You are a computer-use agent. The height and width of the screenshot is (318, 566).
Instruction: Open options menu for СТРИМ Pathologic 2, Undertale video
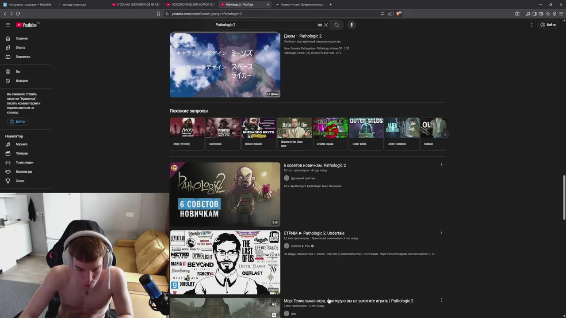click(441, 232)
